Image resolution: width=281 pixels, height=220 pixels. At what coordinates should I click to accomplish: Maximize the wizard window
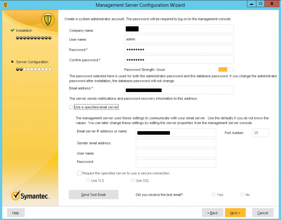tap(261, 4)
